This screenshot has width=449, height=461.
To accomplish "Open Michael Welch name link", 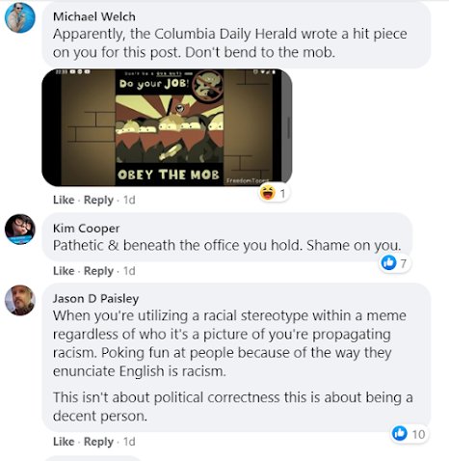I will 94,16.
